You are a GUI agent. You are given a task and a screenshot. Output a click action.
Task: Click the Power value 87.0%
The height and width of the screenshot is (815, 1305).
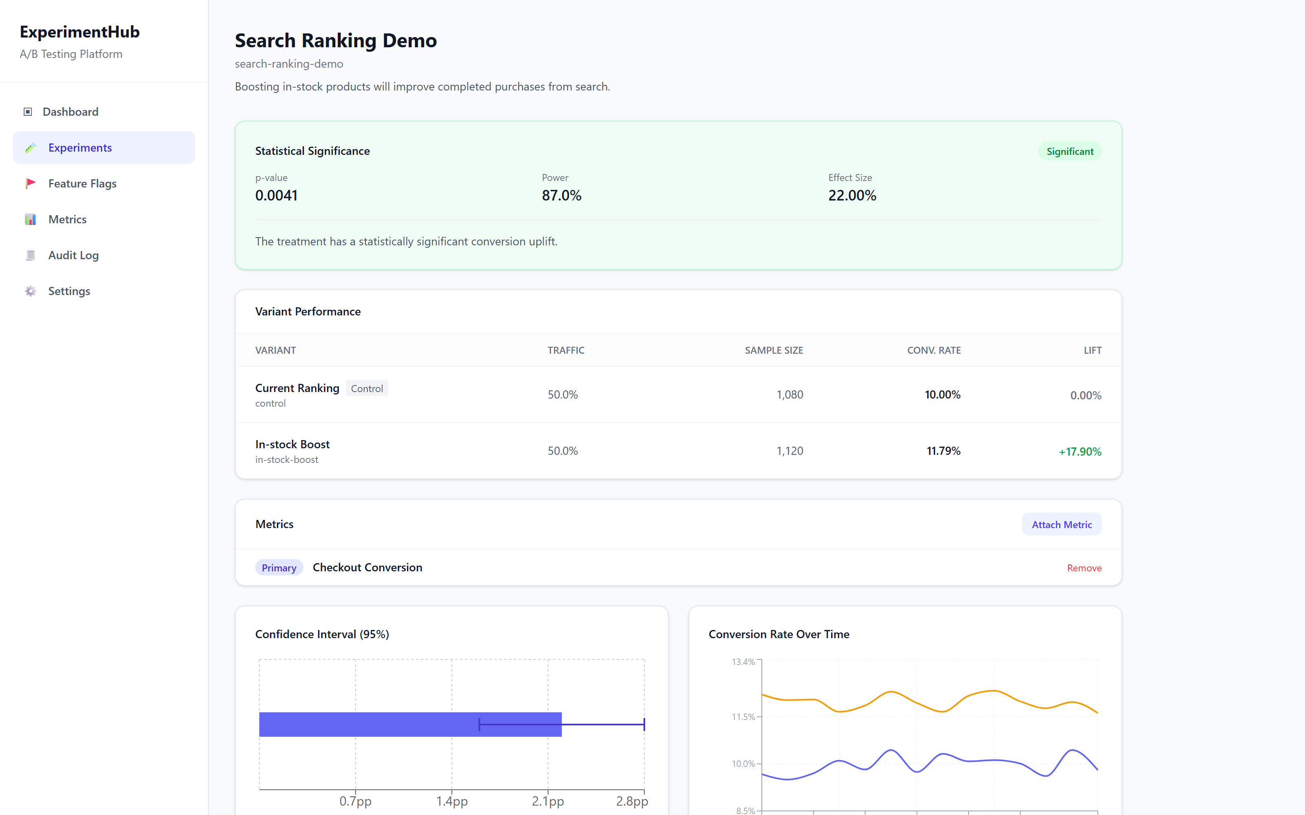pos(562,195)
